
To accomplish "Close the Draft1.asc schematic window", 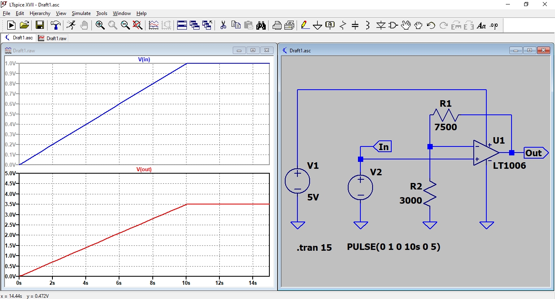I will tap(543, 50).
